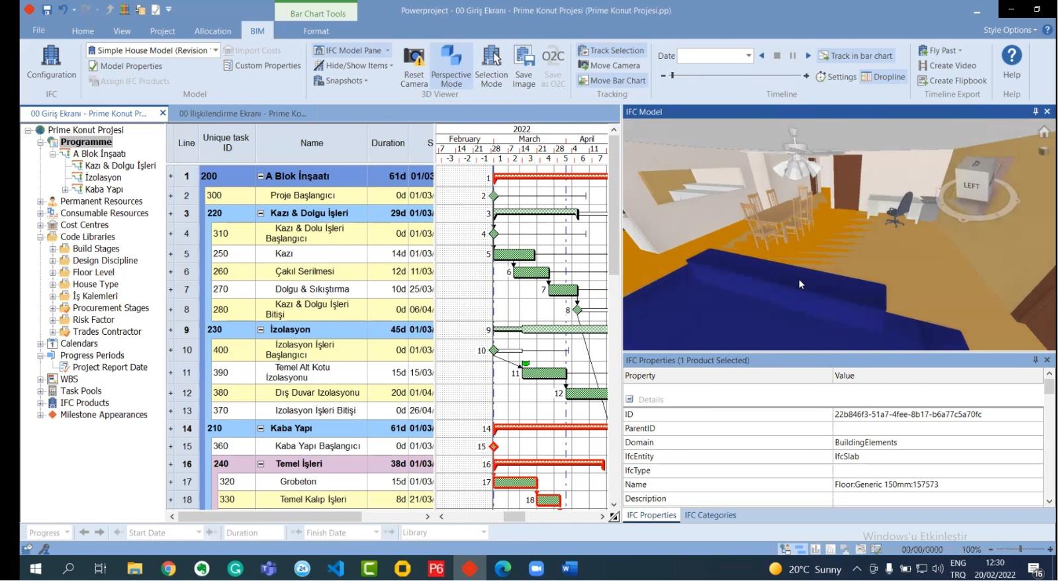Toggle Move Bar Chart tracking
This screenshot has height=581, width=1059.
612,81
